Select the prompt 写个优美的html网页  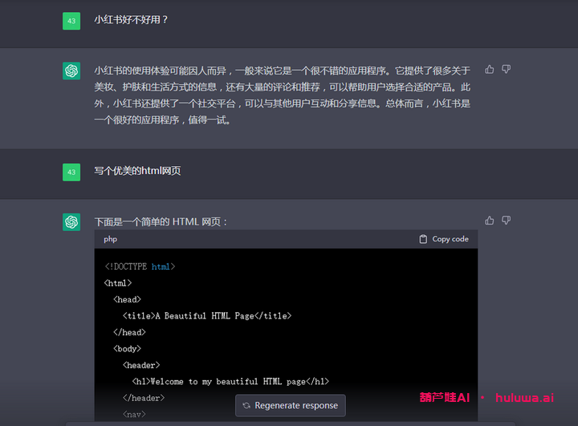click(137, 171)
